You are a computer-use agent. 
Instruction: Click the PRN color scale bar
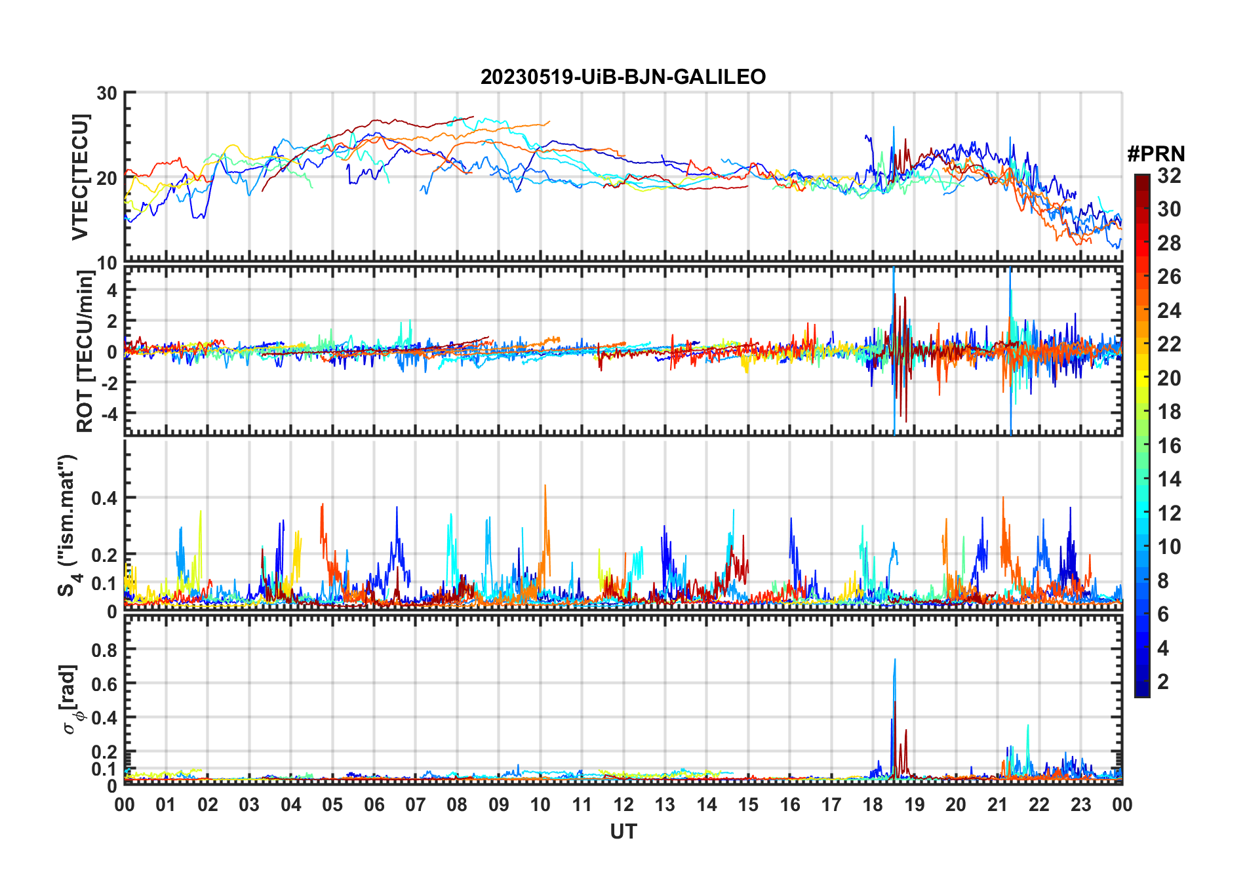(1141, 435)
